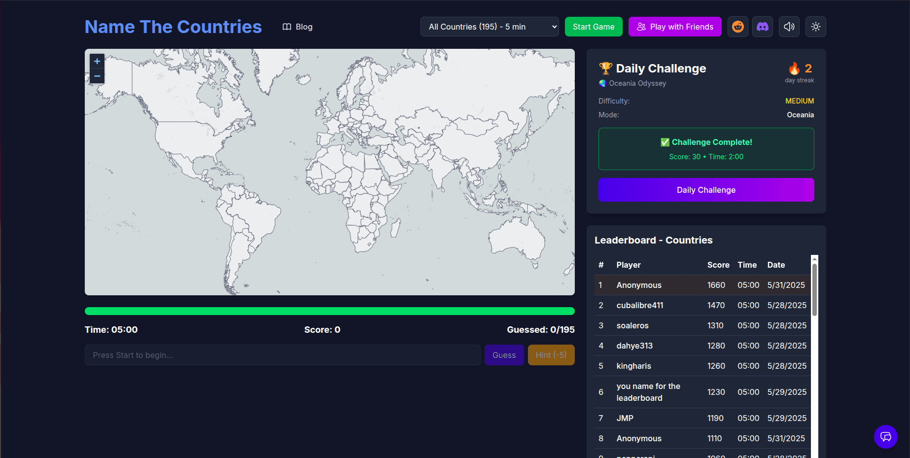Click the leaderboard scrollbar thumb
910x458 pixels.
(814, 290)
